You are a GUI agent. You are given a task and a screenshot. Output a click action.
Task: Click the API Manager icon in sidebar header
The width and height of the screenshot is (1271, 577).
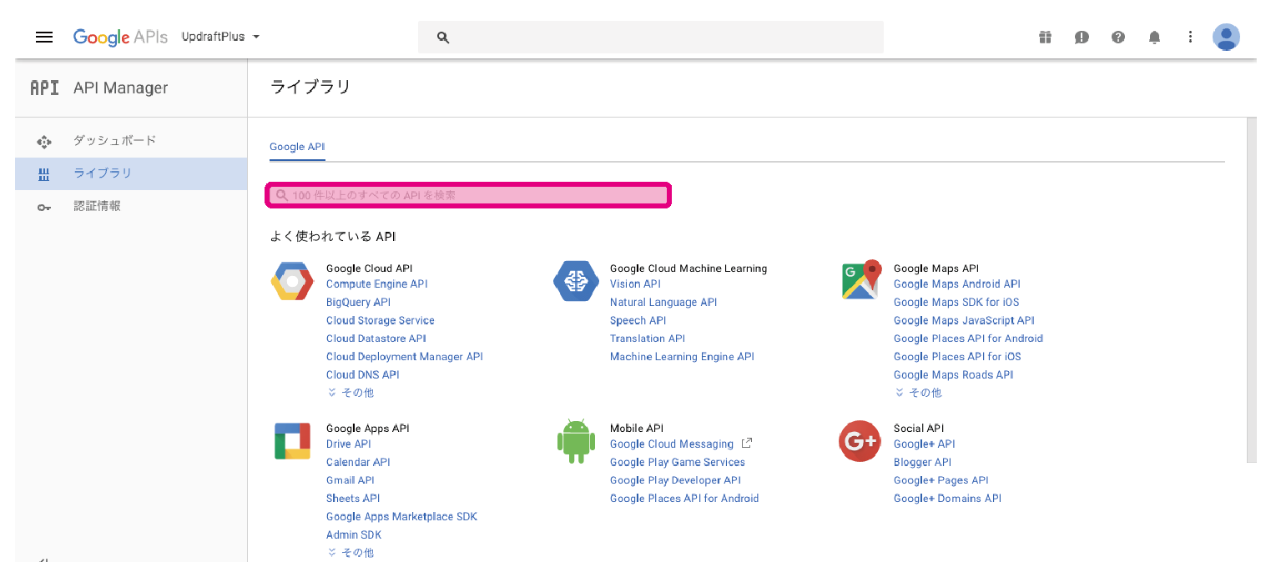pyautogui.click(x=44, y=88)
